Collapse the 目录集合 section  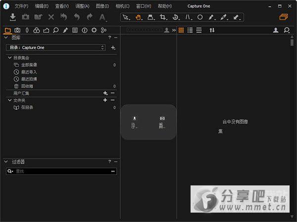point(10,57)
